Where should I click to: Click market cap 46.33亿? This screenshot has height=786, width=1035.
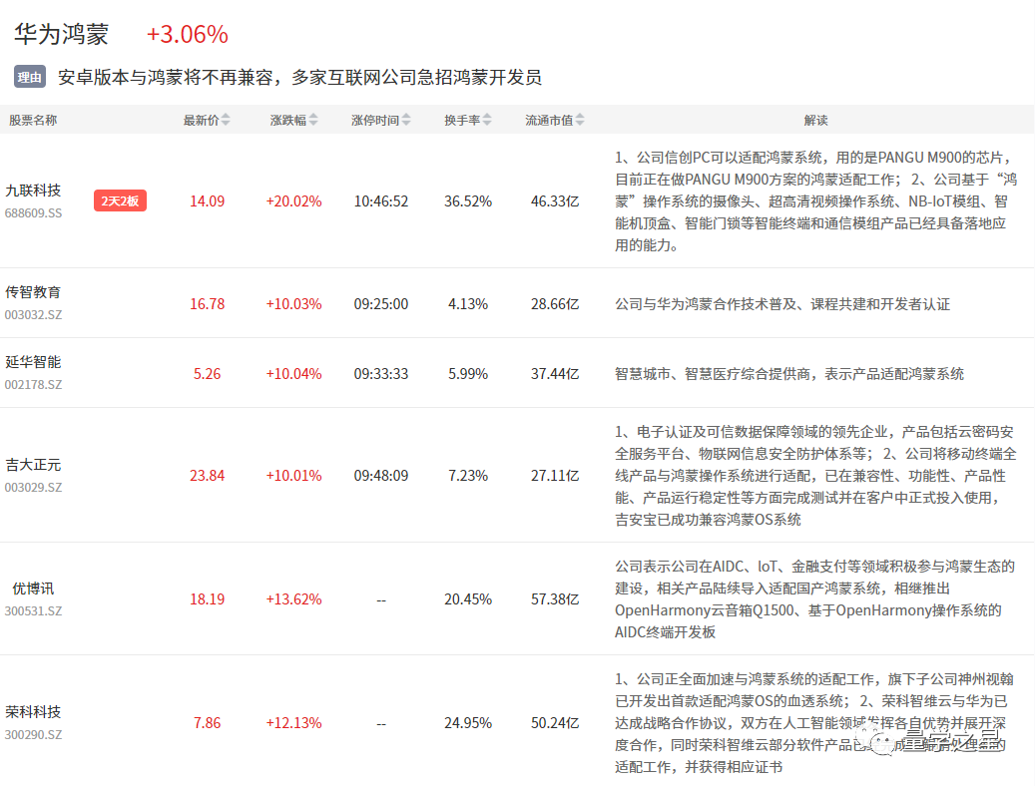click(555, 201)
